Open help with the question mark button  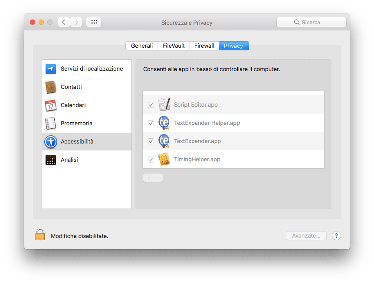[x=336, y=236]
